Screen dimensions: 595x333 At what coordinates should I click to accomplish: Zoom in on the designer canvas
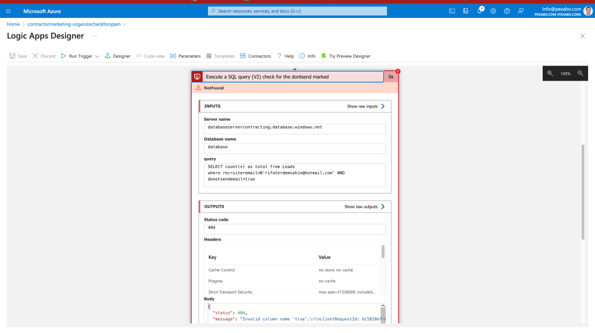[550, 73]
